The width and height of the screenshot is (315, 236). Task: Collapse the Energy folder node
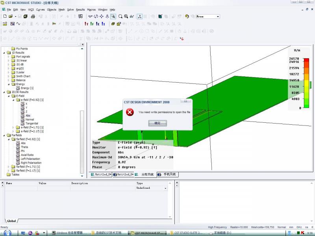8,84
